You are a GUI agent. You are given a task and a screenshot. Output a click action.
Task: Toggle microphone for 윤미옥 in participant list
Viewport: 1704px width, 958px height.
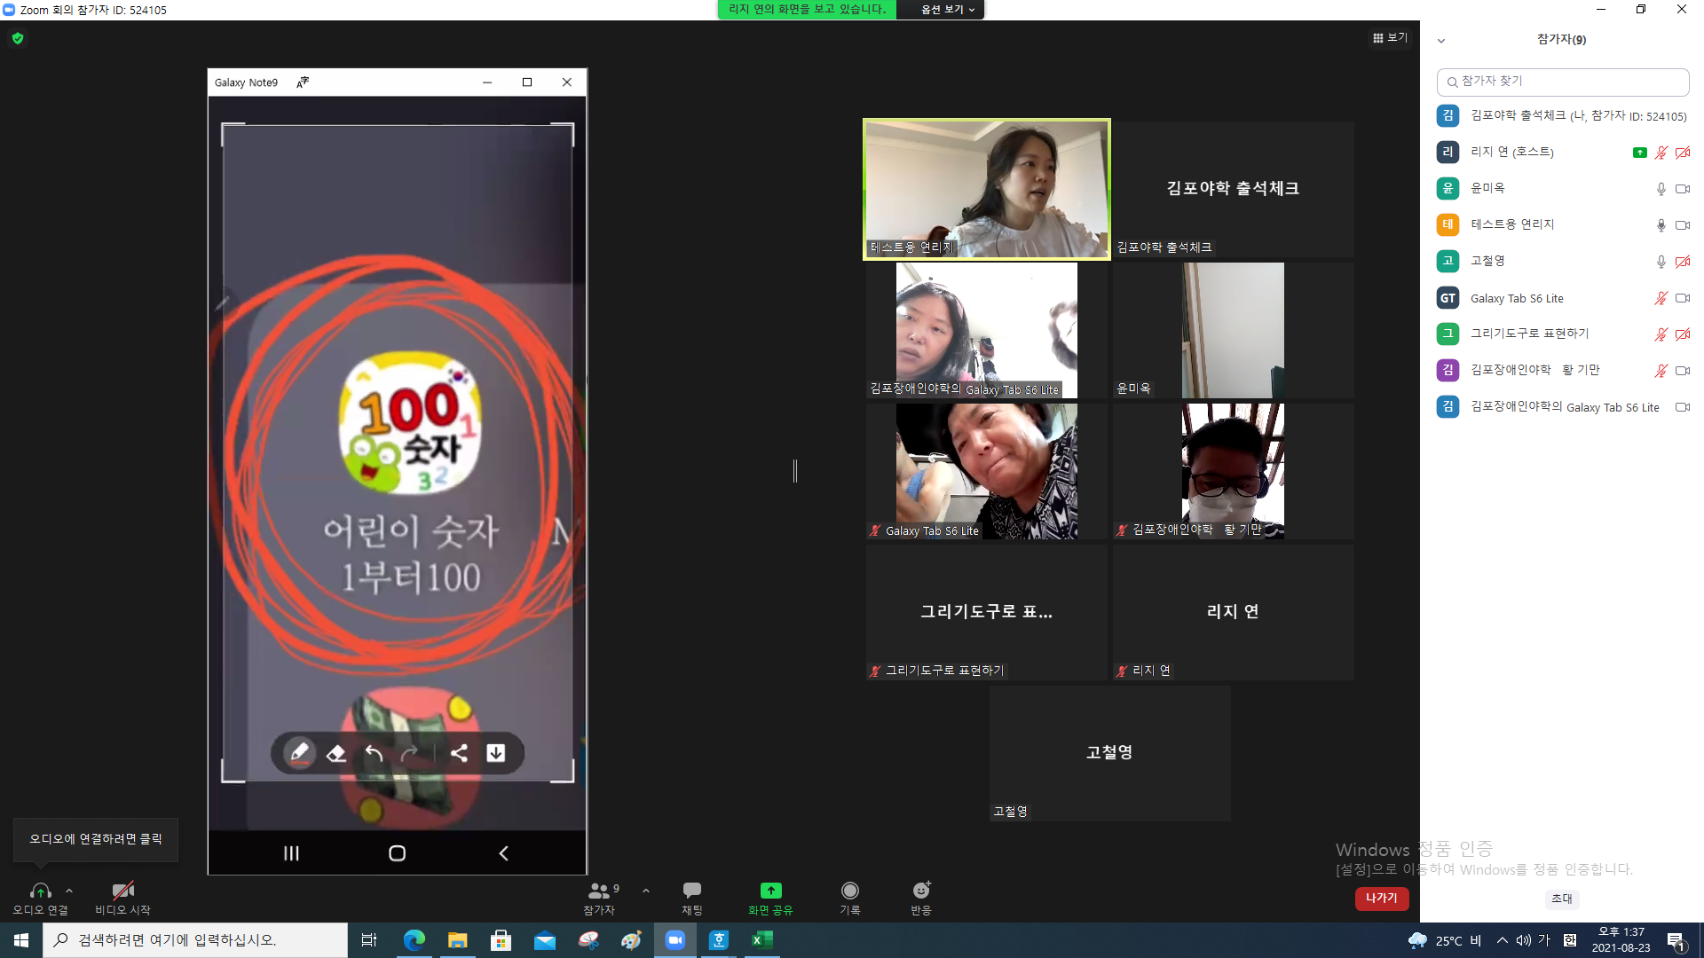tap(1661, 189)
